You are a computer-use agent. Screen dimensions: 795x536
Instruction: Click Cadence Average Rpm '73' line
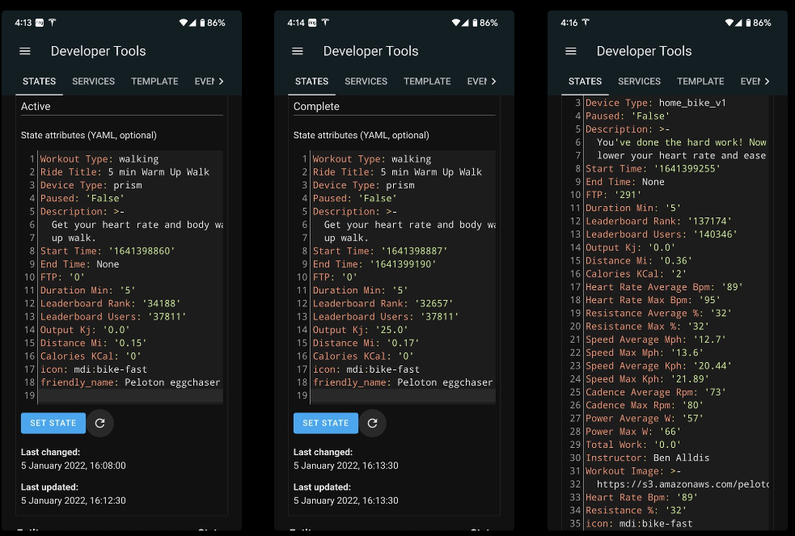coord(656,392)
